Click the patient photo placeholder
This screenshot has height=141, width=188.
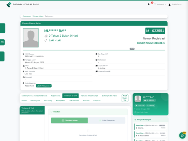(x=31, y=38)
